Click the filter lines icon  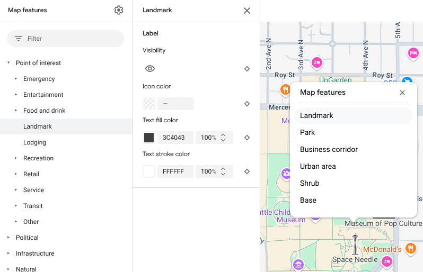pyautogui.click(x=19, y=39)
